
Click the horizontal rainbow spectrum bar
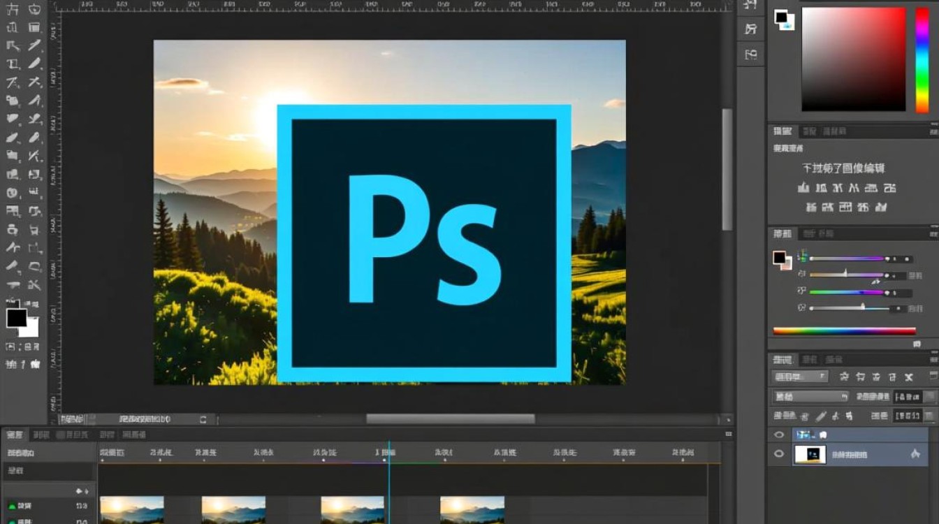(844, 330)
